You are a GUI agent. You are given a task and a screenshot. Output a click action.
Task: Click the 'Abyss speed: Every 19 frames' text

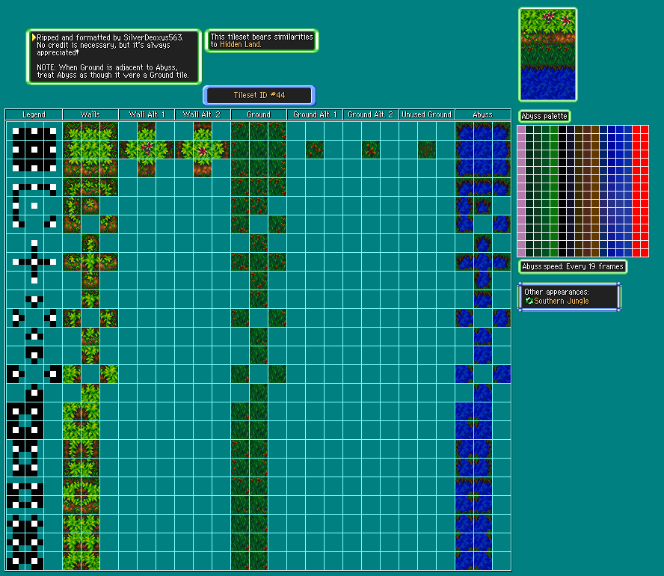pyautogui.click(x=573, y=266)
